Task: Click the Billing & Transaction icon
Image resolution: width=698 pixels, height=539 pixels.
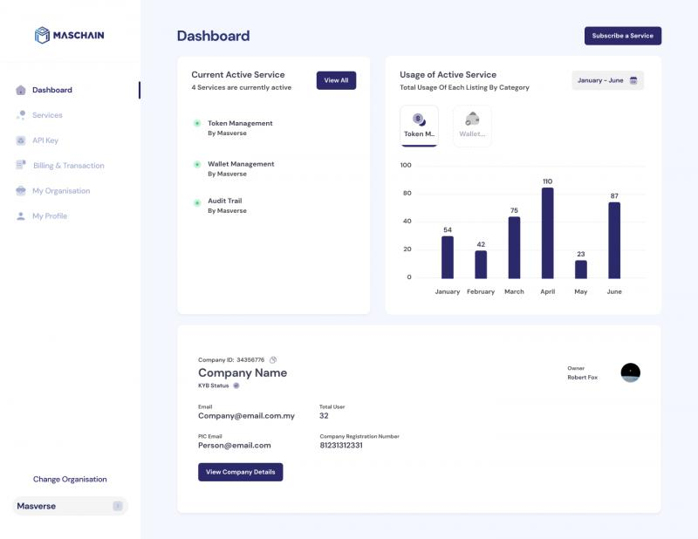Action: 21,166
